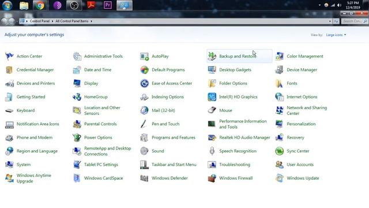Click the Mouse icon
The height and width of the screenshot is (208, 369).
[x=212, y=110]
